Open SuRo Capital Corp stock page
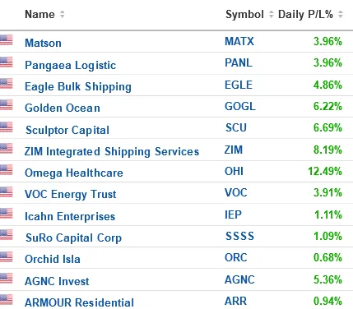Image resolution: width=353 pixels, height=309 pixels. (x=73, y=238)
